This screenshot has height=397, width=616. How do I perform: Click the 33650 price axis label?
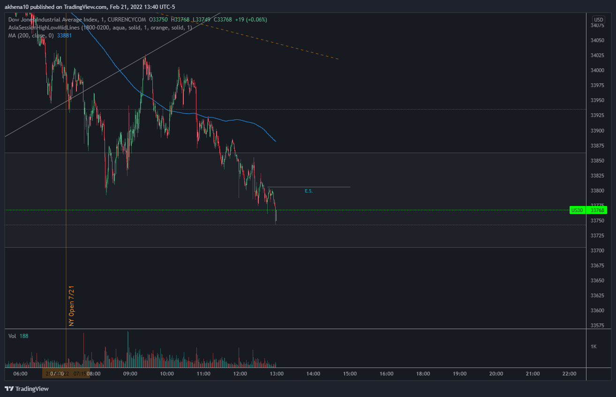click(x=597, y=280)
